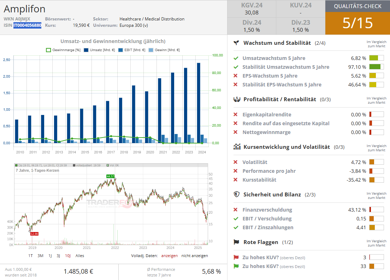Click the red X next to Rendite auf das eingesetzte Kapital
Viewport: 390px width, 280px height.
click(236, 123)
